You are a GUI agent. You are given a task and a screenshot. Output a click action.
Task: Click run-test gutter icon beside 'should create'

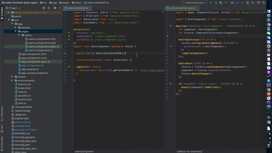click(171, 84)
